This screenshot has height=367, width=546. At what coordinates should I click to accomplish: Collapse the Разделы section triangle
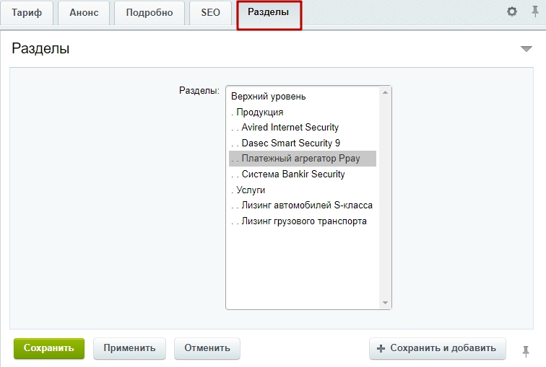(526, 48)
